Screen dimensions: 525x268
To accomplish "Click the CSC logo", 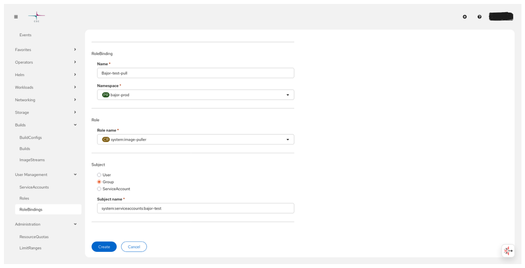I will point(37,17).
